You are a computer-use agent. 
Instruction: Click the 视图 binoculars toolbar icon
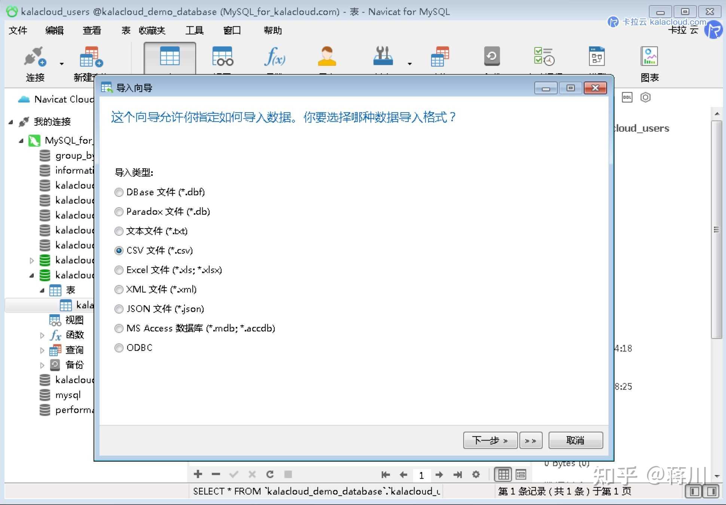(x=222, y=56)
